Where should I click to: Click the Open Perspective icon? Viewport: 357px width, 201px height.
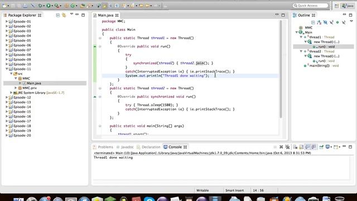click(x=336, y=6)
